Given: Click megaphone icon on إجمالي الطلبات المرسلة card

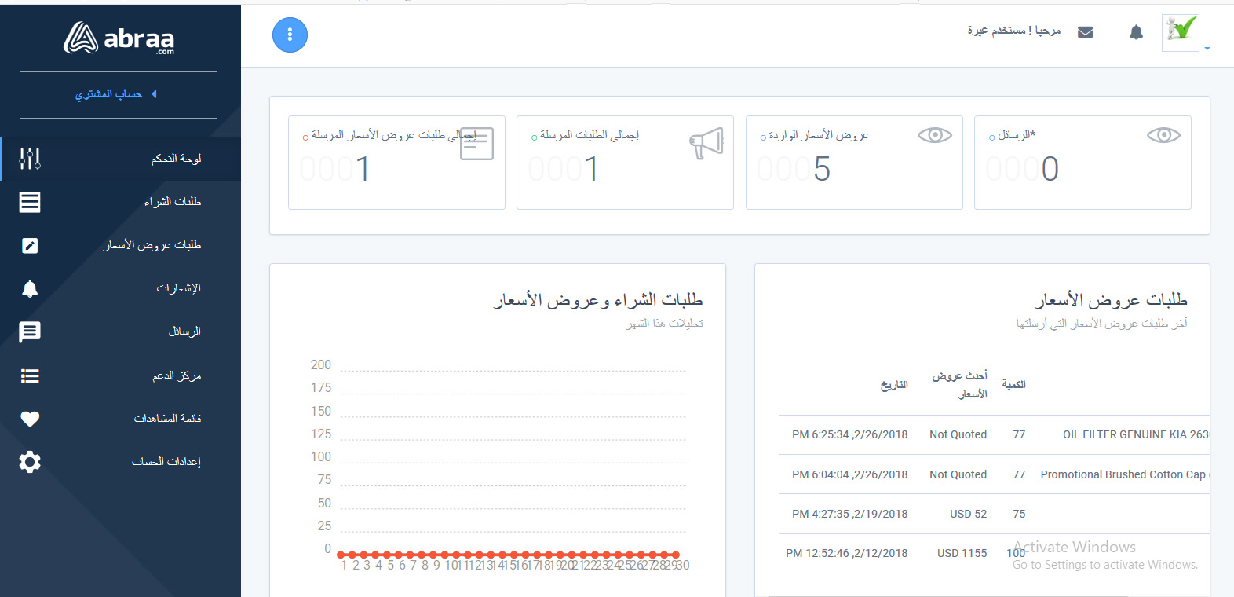Looking at the screenshot, I should (x=706, y=143).
